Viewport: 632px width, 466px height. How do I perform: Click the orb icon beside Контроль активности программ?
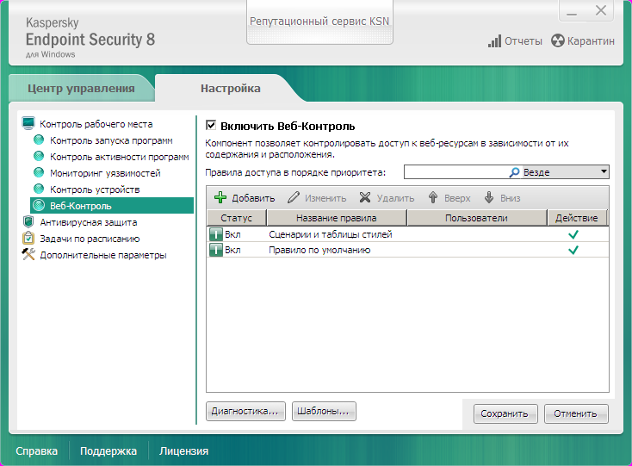click(39, 157)
